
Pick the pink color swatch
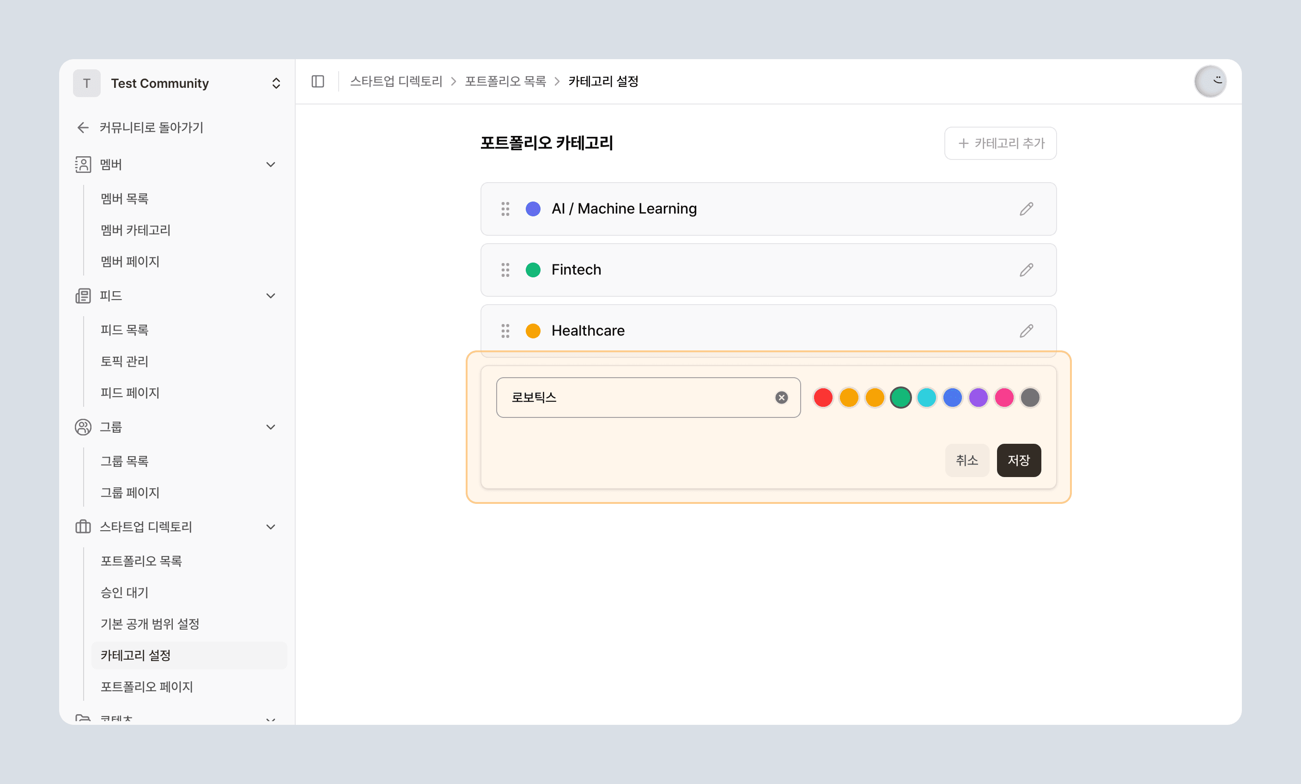click(1004, 397)
